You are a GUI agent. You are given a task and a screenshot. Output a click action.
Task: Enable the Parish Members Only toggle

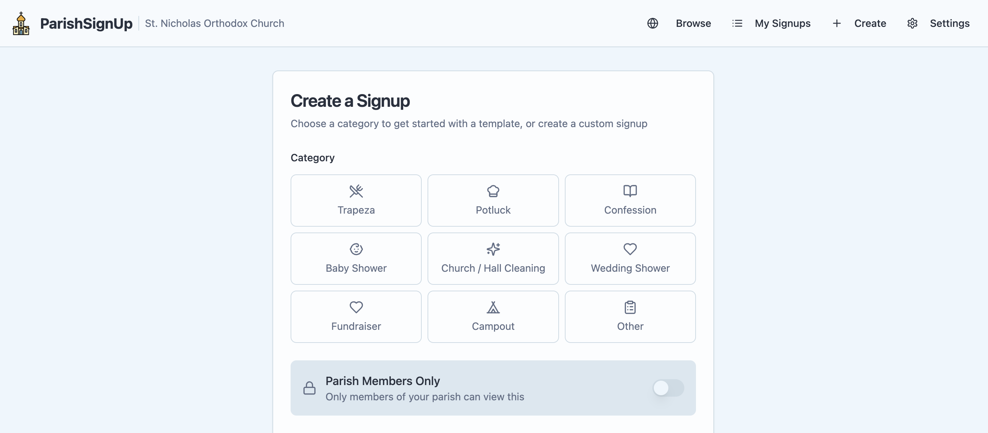coord(668,388)
